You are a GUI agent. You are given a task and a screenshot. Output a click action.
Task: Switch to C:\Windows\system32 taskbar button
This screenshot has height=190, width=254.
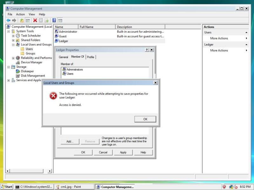(x=34, y=187)
